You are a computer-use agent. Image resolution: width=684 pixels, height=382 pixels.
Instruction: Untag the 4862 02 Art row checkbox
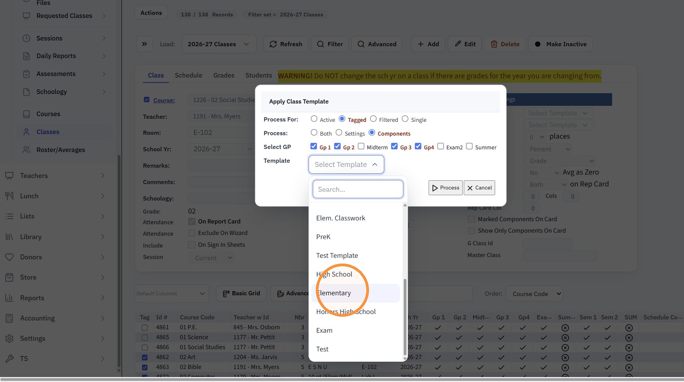pos(145,357)
